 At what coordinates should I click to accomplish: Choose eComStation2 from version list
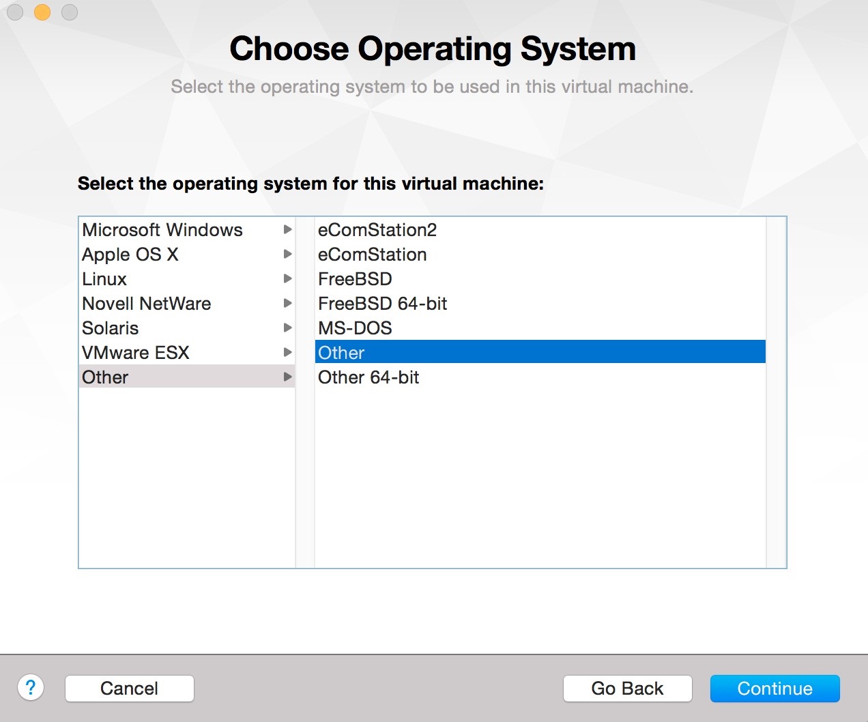(x=540, y=230)
